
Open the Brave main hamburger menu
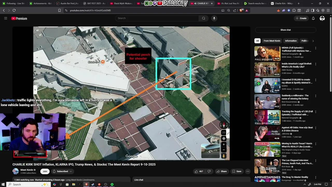[328, 10]
